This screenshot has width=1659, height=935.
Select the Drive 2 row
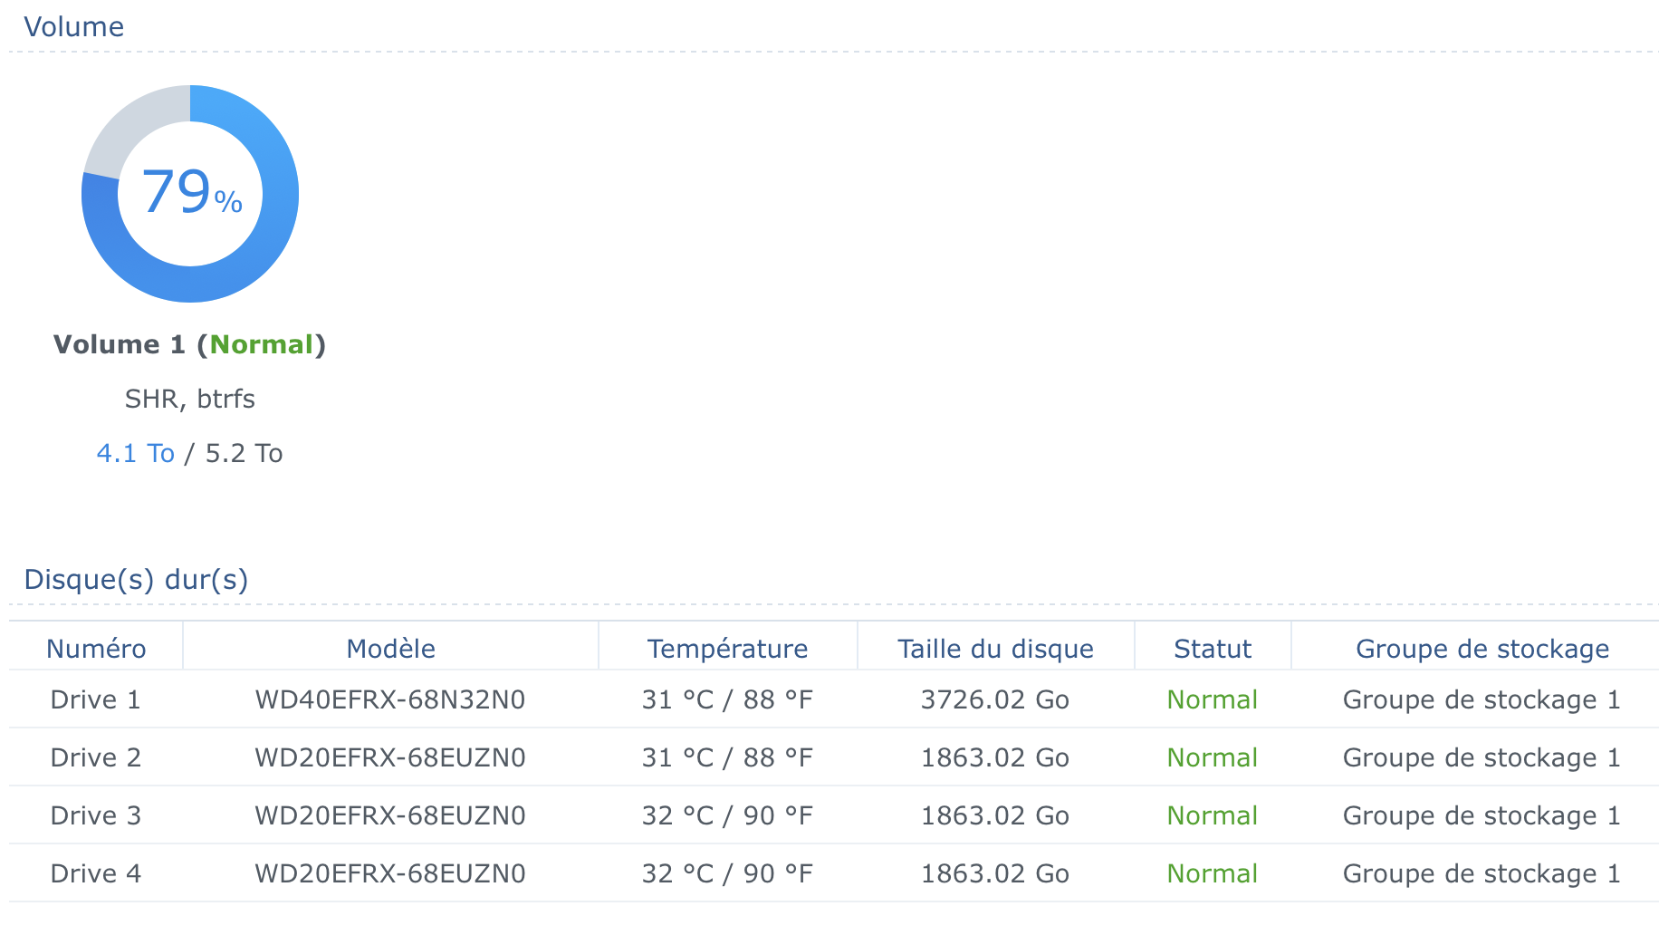coord(96,757)
